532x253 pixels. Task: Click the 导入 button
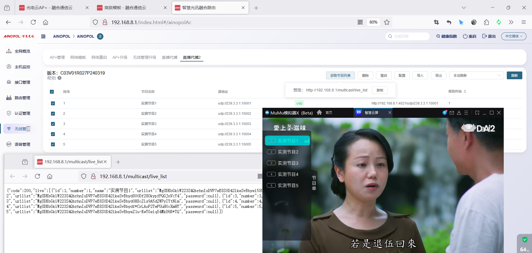click(x=420, y=75)
